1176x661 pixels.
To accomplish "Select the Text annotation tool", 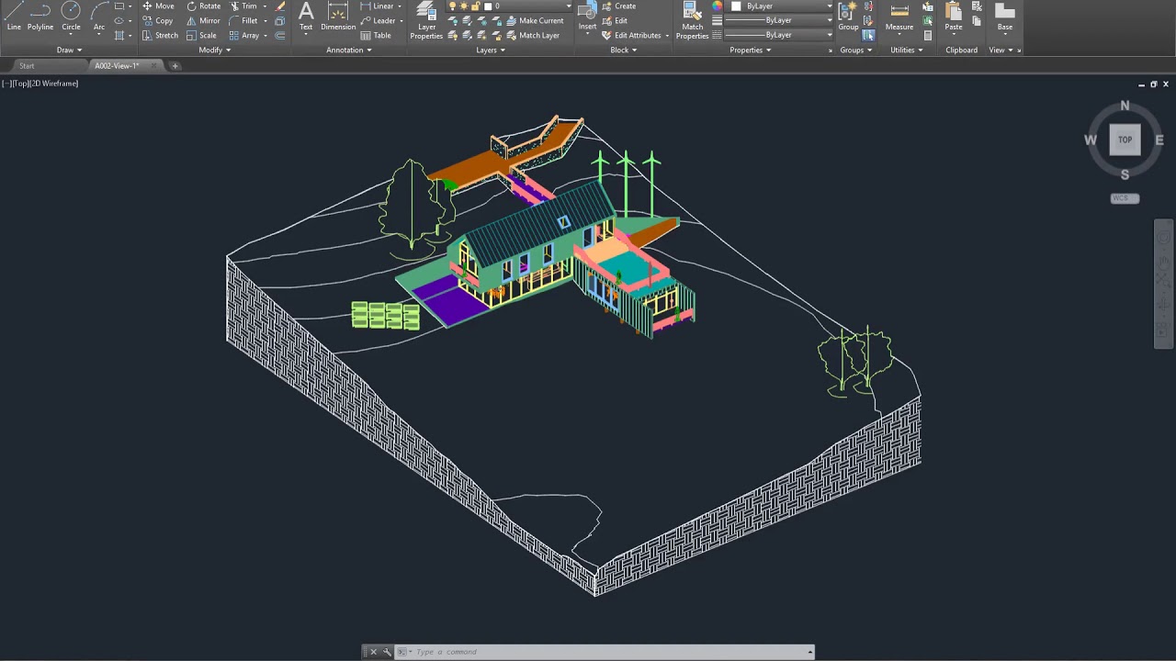I will 306,17.
